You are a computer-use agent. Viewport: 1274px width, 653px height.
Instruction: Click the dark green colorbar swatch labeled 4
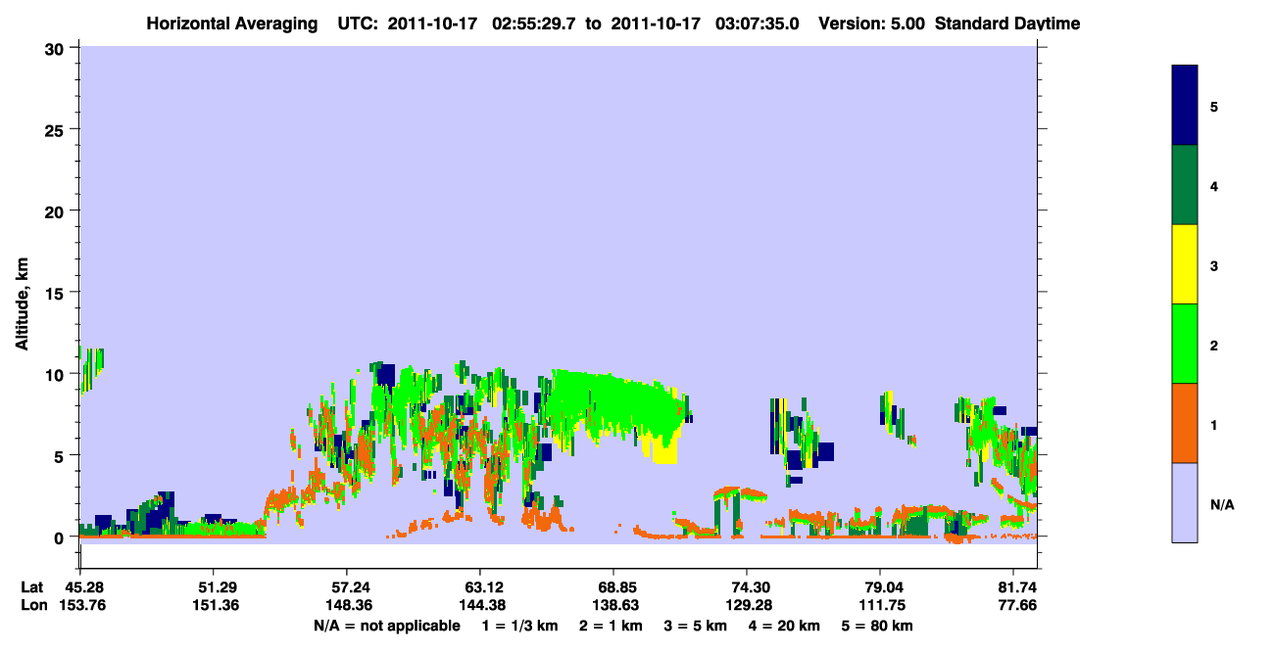pos(1185,185)
